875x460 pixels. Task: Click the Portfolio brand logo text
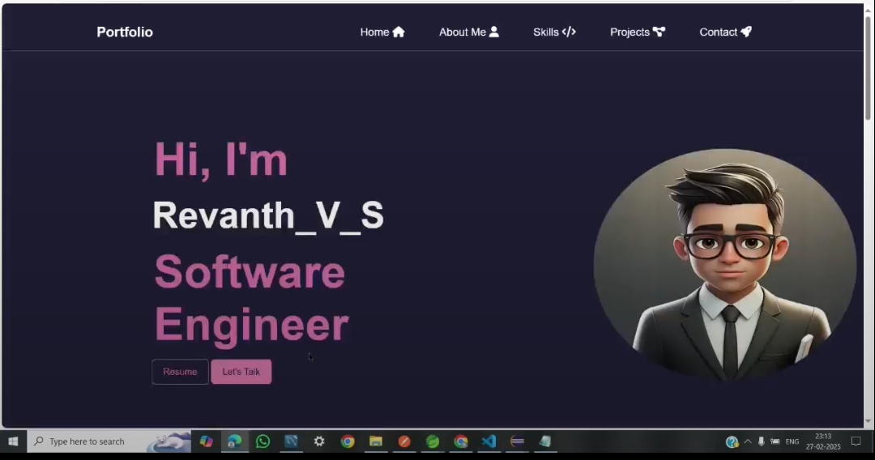(125, 32)
